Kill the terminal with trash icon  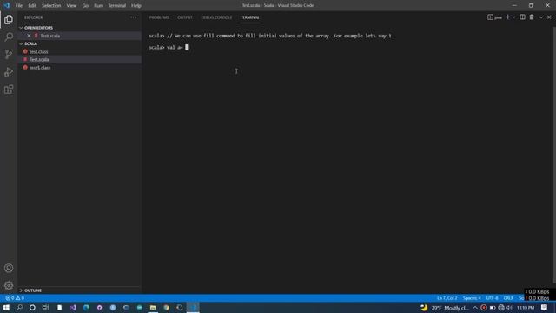point(532,17)
